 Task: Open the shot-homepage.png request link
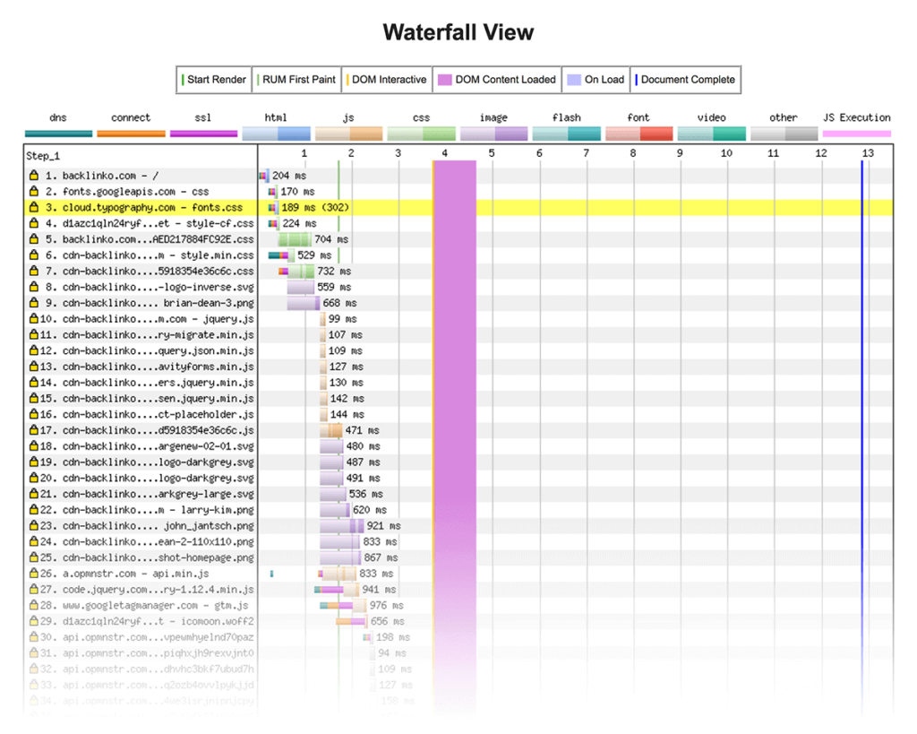148,557
